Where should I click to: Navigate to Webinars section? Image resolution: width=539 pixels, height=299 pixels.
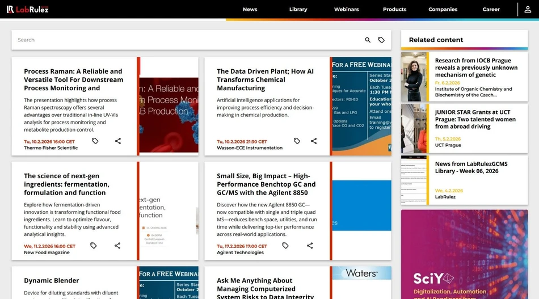(346, 10)
